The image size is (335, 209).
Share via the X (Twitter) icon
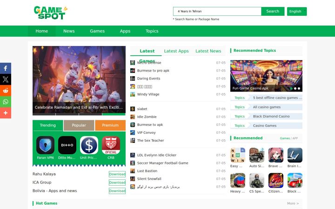click(6, 79)
